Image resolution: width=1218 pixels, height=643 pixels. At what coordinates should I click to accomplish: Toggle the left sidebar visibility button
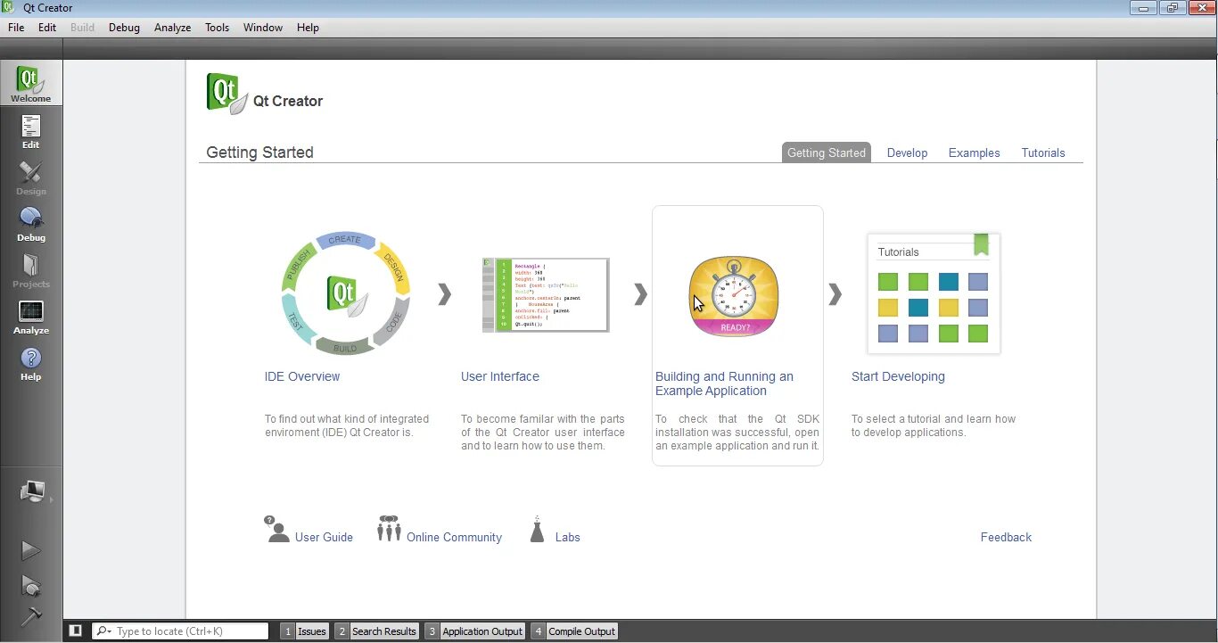click(76, 631)
